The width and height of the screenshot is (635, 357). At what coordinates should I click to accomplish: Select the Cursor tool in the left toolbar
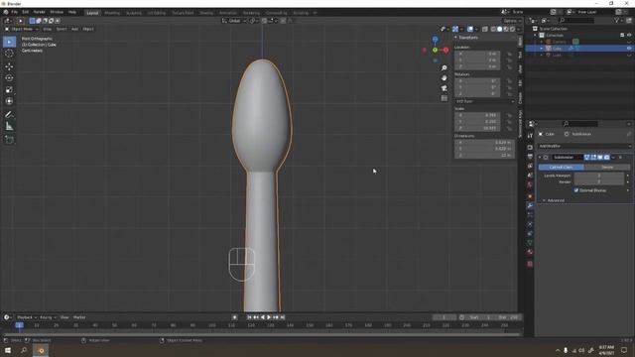click(x=9, y=54)
